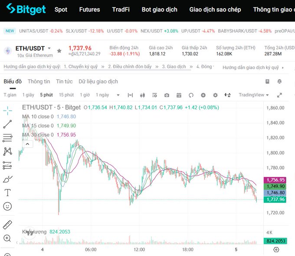Select the zoom in magnifier tool
The height and width of the screenshot is (256, 295).
[7, 238]
